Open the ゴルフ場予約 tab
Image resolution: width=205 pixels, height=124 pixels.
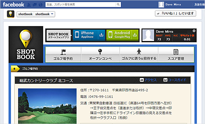click(x=63, y=54)
